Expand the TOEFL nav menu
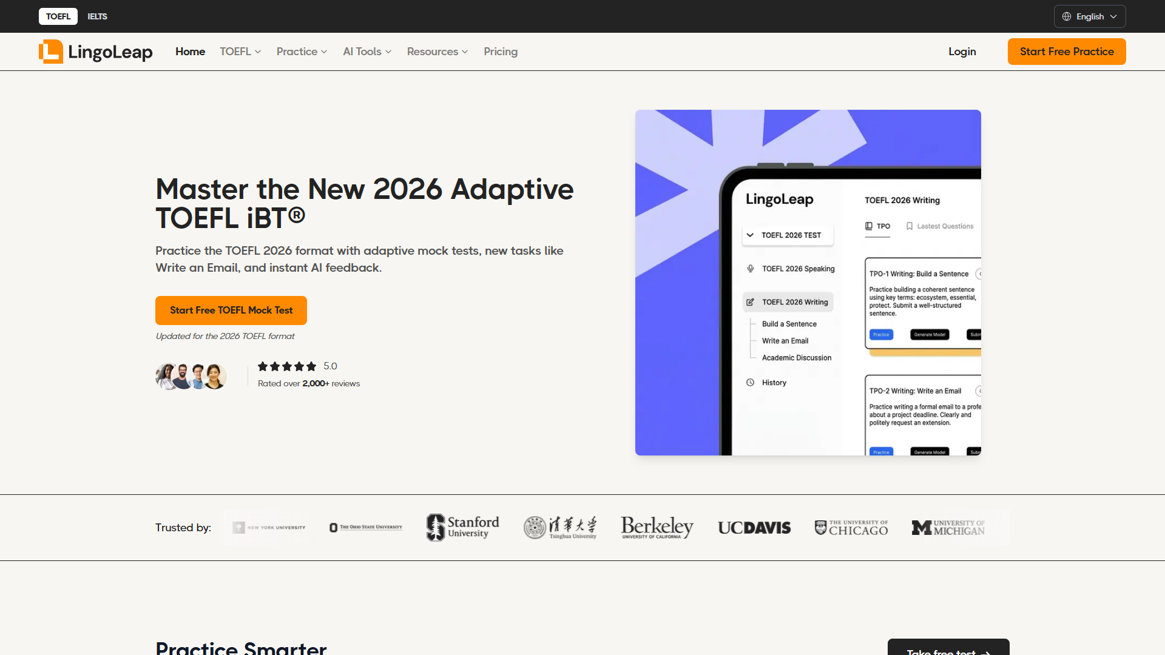The image size is (1165, 655). pyautogui.click(x=240, y=52)
